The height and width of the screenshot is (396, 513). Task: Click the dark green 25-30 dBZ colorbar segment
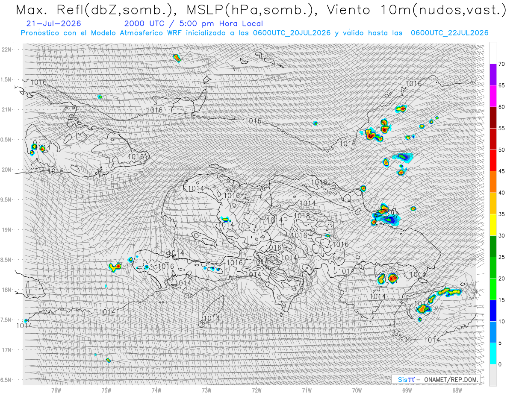tap(493, 246)
